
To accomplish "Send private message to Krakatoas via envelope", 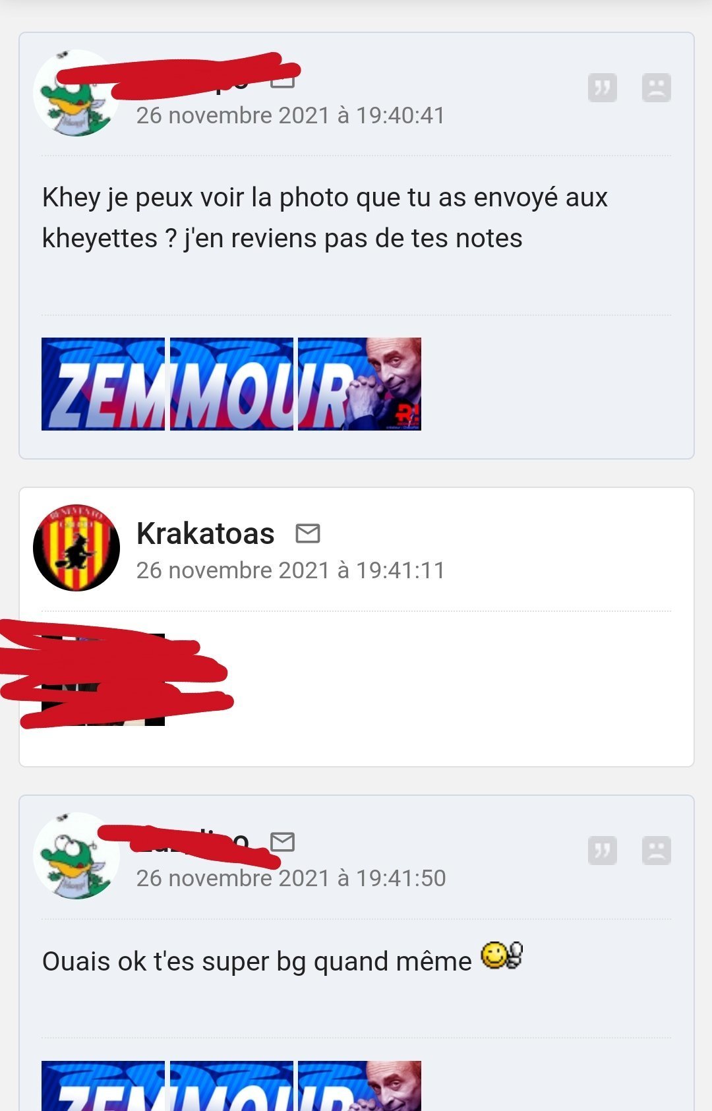I will click(308, 533).
